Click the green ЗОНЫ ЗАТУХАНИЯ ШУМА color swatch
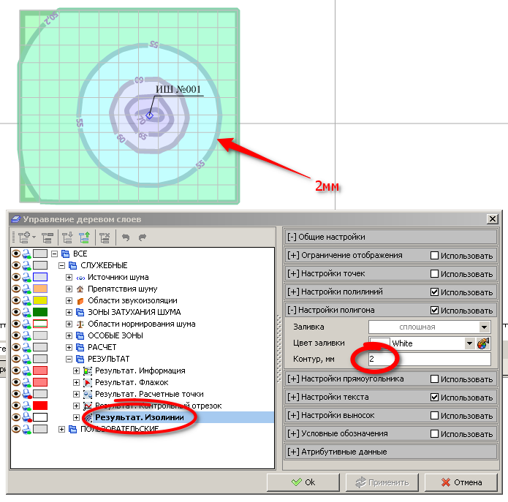Image resolution: width=508 pixels, height=502 pixels. [x=40, y=312]
